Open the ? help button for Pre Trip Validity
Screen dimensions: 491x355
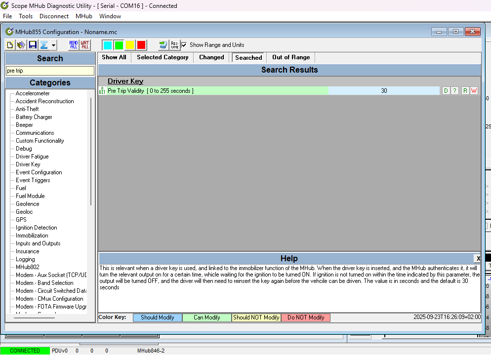click(454, 91)
